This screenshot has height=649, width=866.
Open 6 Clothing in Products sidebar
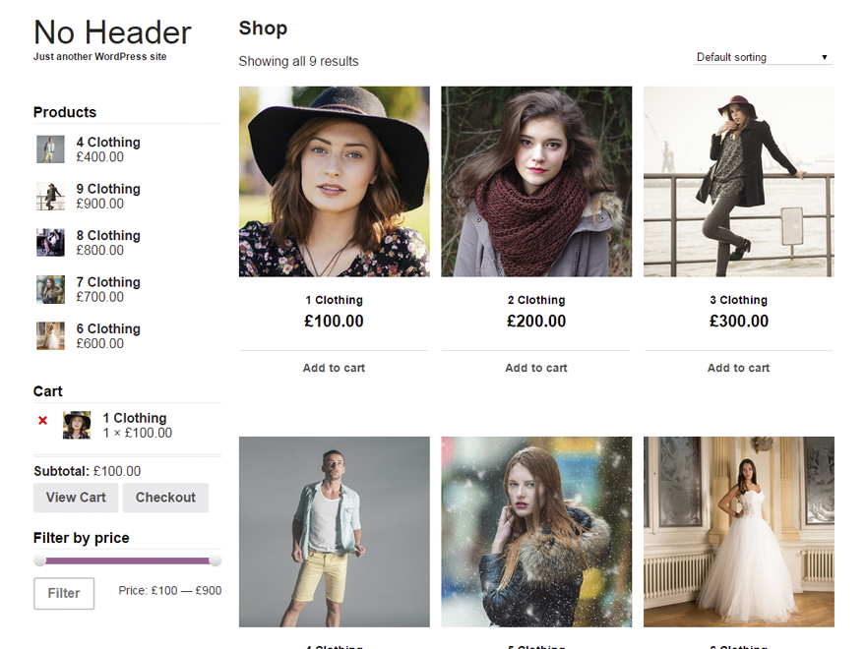108,328
